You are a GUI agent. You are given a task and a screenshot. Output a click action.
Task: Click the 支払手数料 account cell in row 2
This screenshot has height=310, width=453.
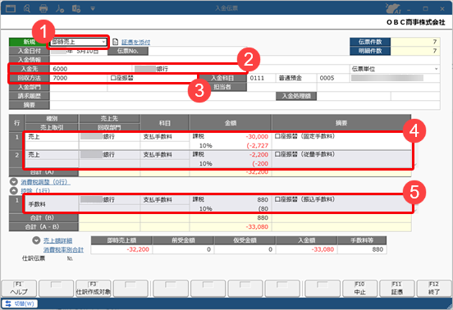pos(165,155)
